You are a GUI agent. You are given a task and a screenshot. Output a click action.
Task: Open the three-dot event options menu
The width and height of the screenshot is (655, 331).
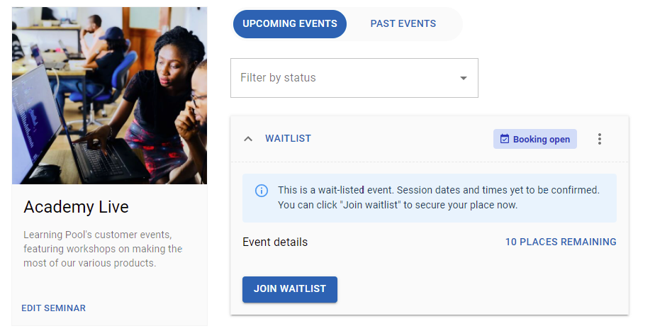[600, 139]
